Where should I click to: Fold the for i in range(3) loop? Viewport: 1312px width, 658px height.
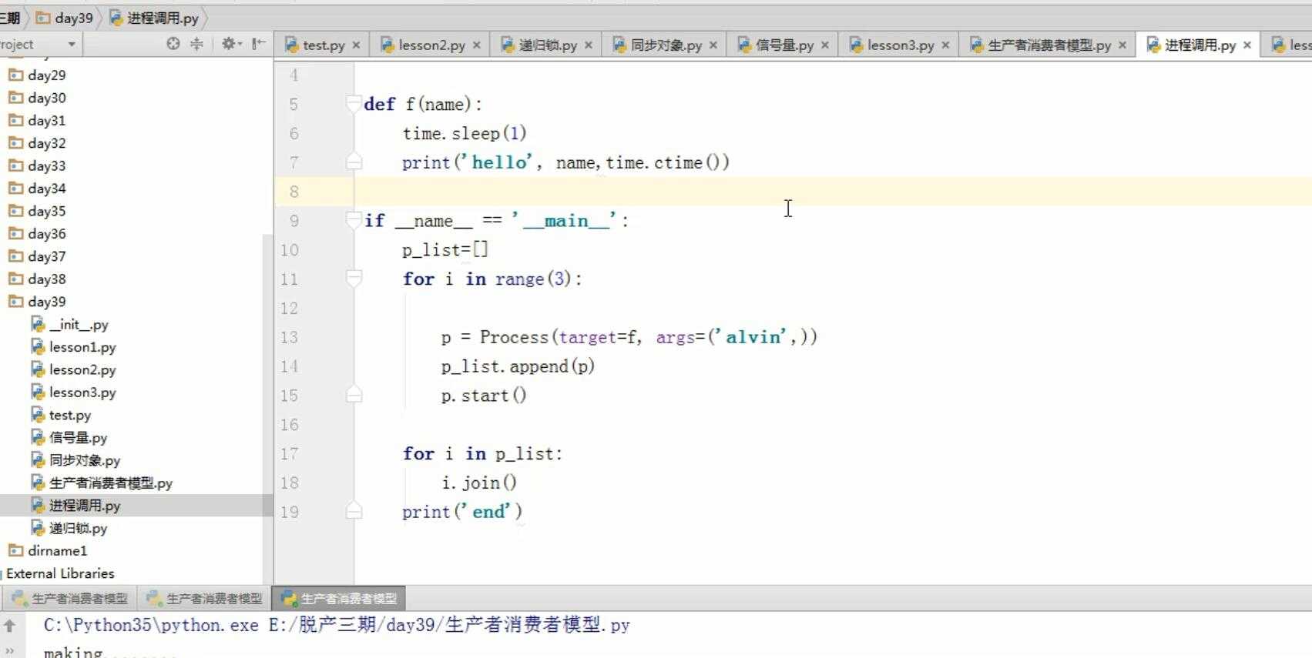tap(354, 277)
